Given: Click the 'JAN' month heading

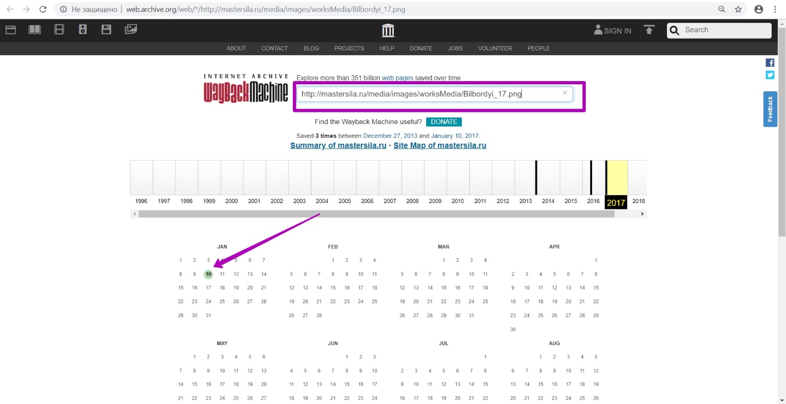Looking at the screenshot, I should point(222,247).
